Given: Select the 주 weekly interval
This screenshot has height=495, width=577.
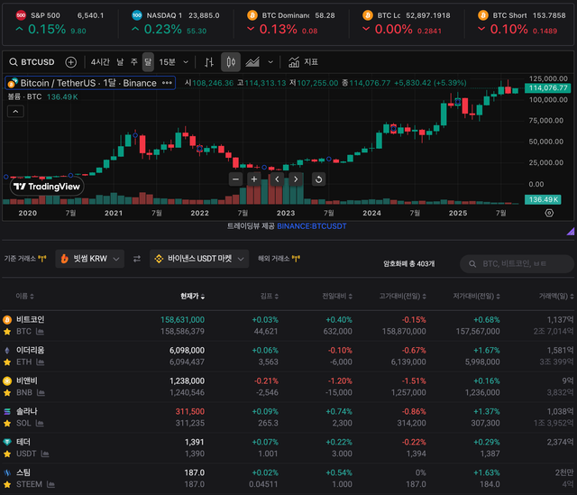Looking at the screenshot, I should click(134, 62).
